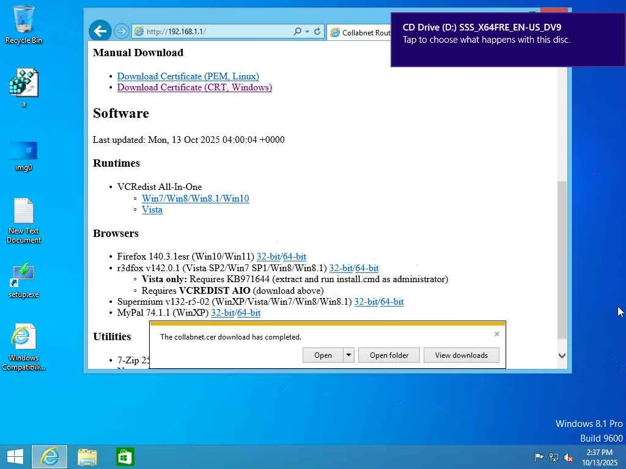Download Firefox 140.3.1esr 64-bit
The image size is (626, 469).
[x=295, y=256]
